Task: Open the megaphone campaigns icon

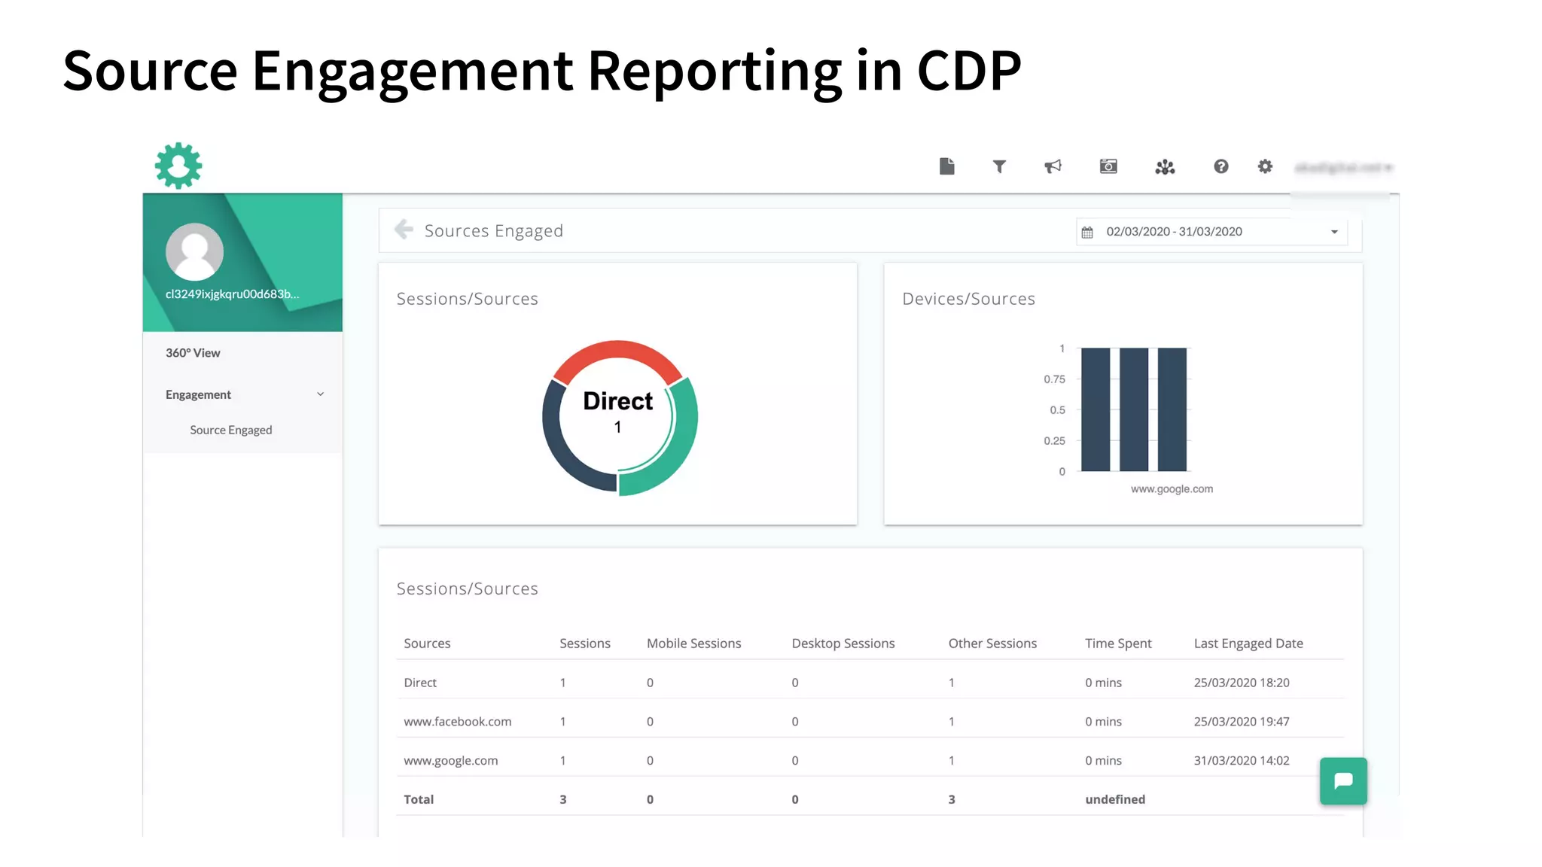Action: (x=1053, y=166)
